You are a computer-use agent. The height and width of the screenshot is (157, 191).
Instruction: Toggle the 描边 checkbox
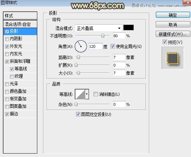point(7,114)
